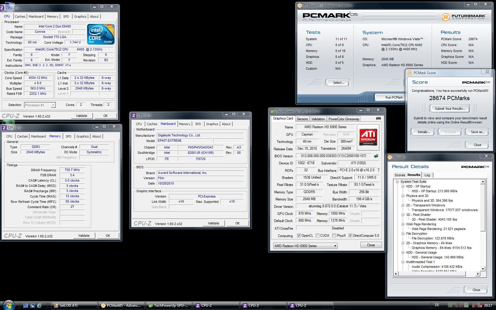Click the result tree scroll down arrow

point(483,269)
